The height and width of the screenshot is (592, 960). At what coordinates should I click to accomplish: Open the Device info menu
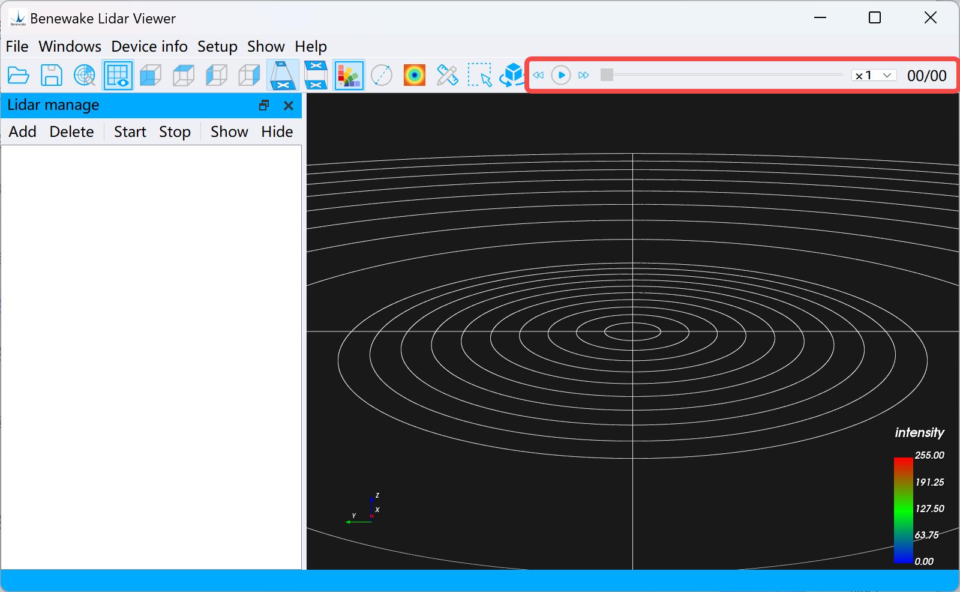(x=149, y=46)
